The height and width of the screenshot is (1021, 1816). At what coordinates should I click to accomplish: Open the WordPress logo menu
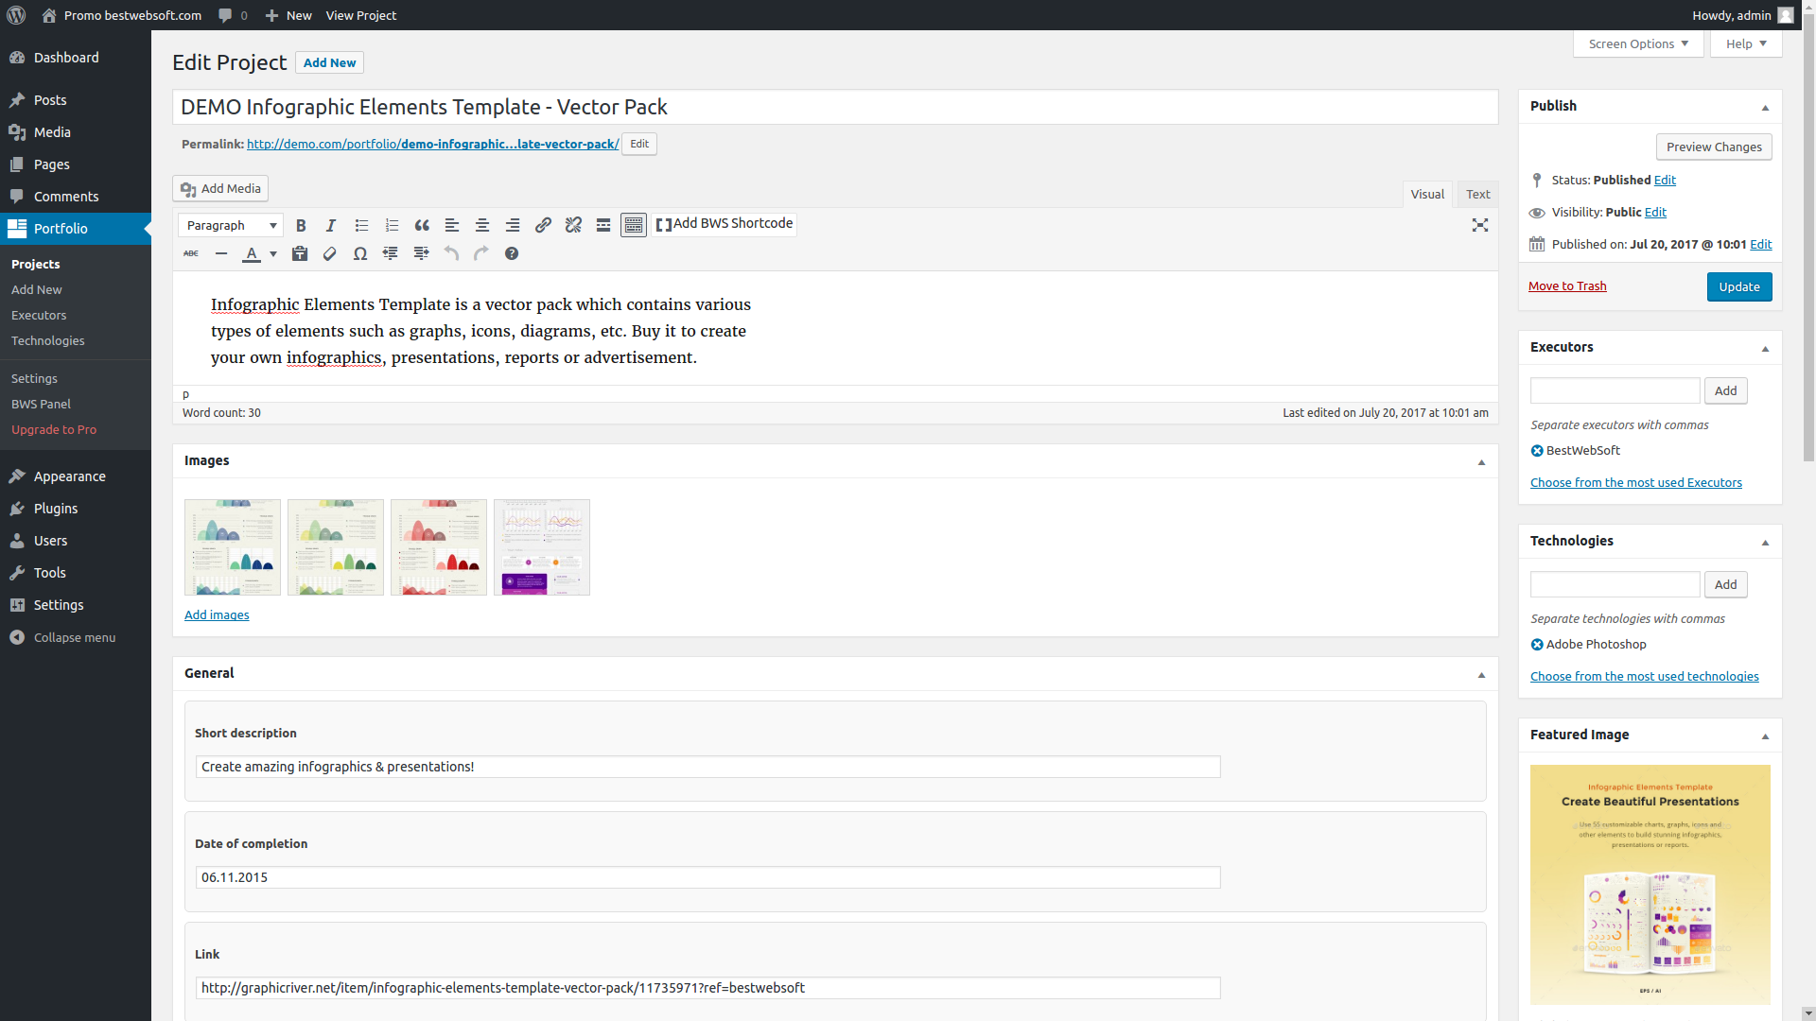(x=16, y=15)
